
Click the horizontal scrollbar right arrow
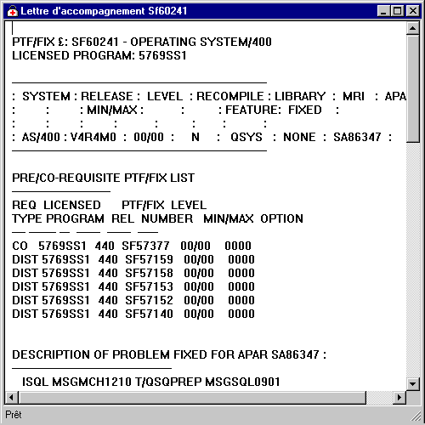(399, 397)
